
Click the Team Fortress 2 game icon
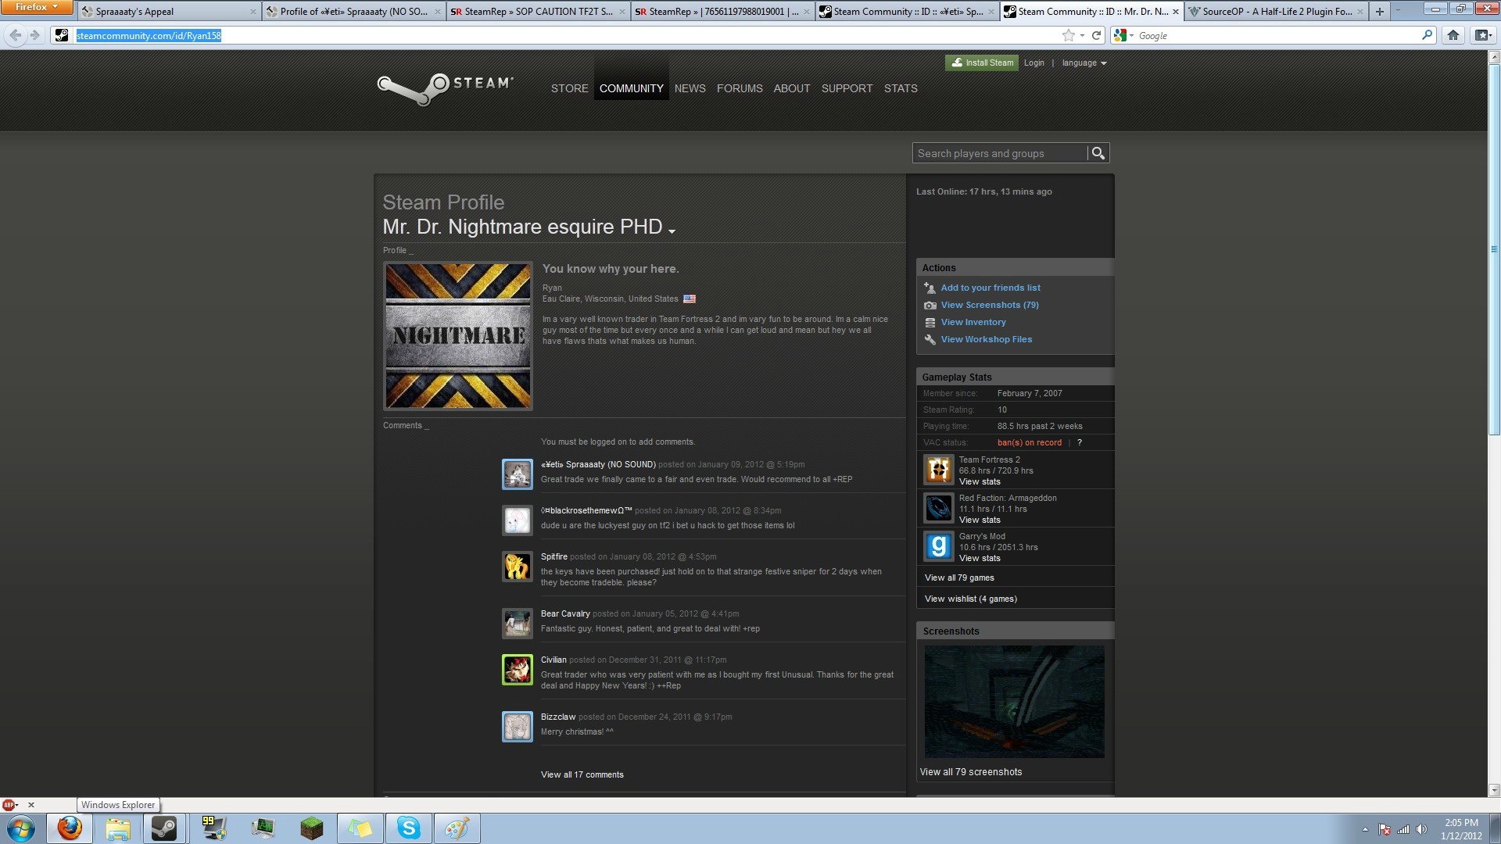pyautogui.click(x=938, y=470)
